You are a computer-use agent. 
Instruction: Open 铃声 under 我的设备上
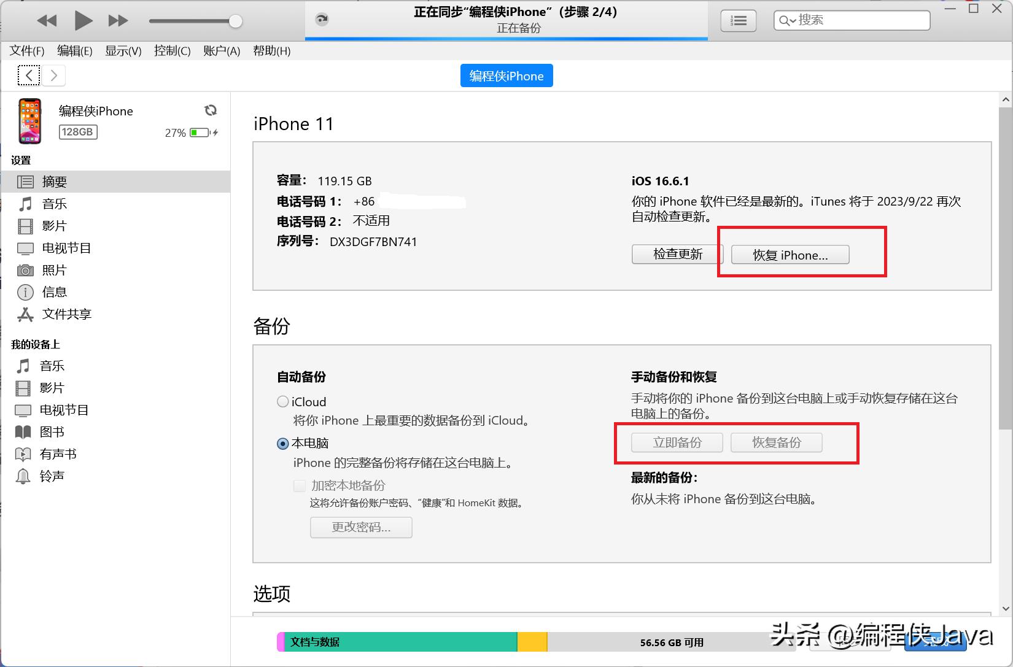52,476
